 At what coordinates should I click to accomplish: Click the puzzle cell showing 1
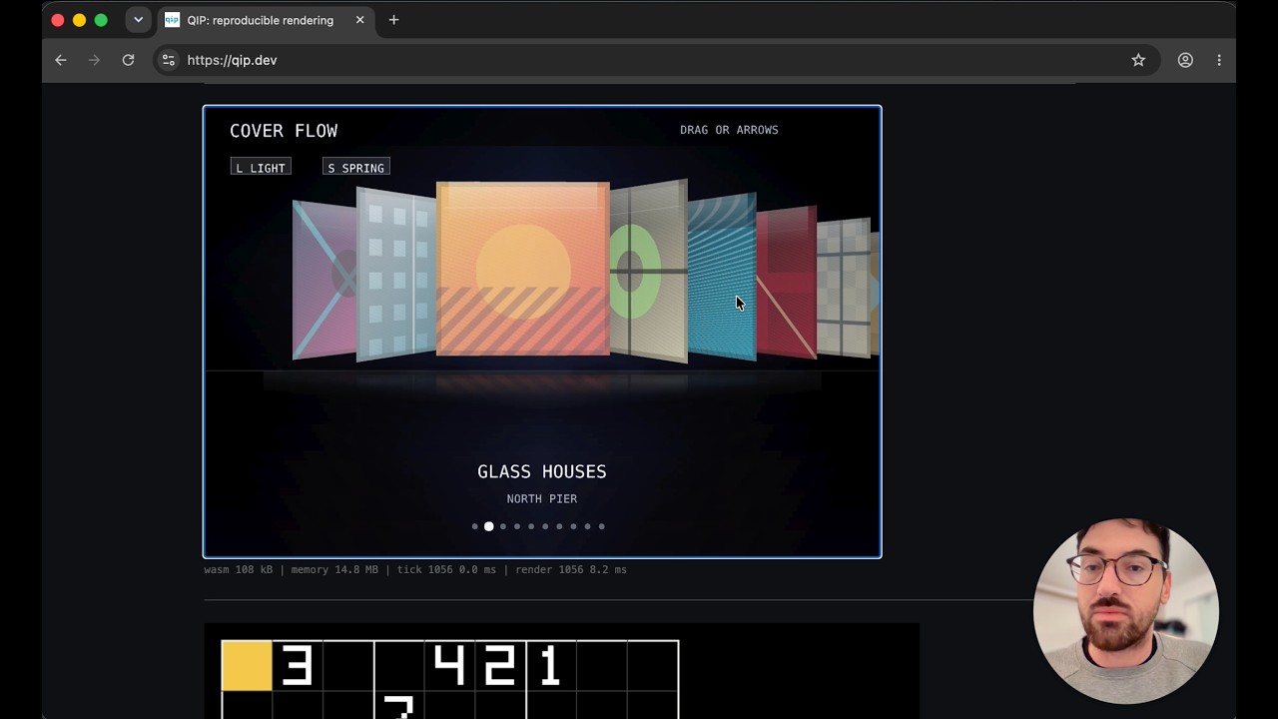tap(551, 666)
